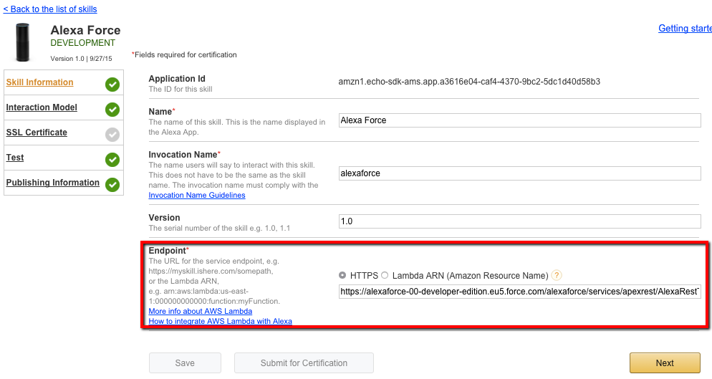
Task: Focus the Name input field
Action: [519, 120]
